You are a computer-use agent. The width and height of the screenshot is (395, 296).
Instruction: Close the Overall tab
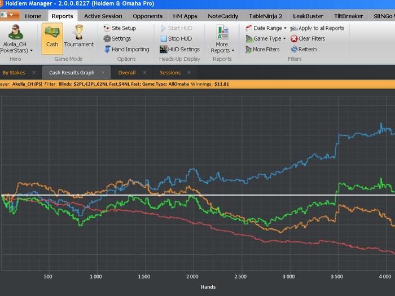[x=144, y=73]
